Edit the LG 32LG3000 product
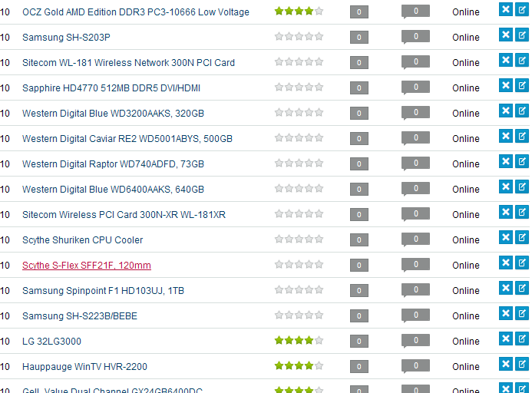 click(x=522, y=339)
